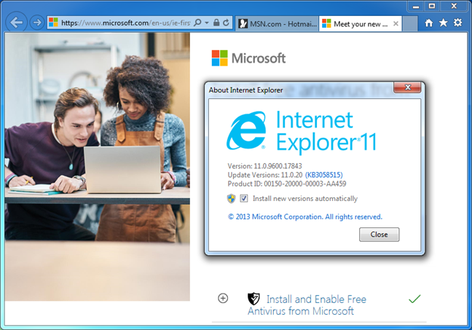Image resolution: width=472 pixels, height=330 pixels.
Task: Open the KB3058515 update link
Action: tap(324, 175)
